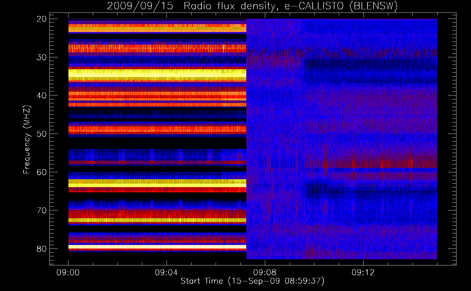Click the 70 frequency tick label
Image resolution: width=471 pixels, height=291 pixels.
tap(42, 210)
